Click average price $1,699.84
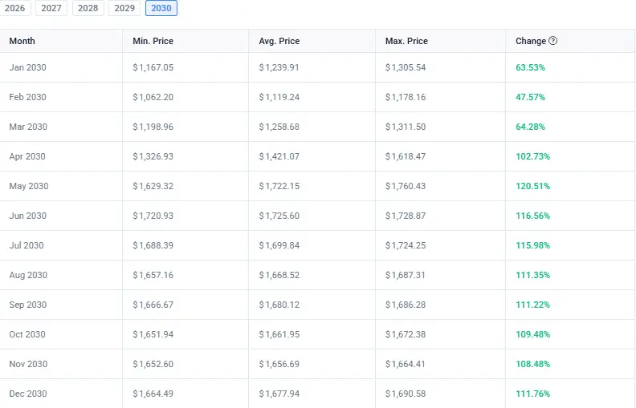This screenshot has width=636, height=408. point(279,245)
